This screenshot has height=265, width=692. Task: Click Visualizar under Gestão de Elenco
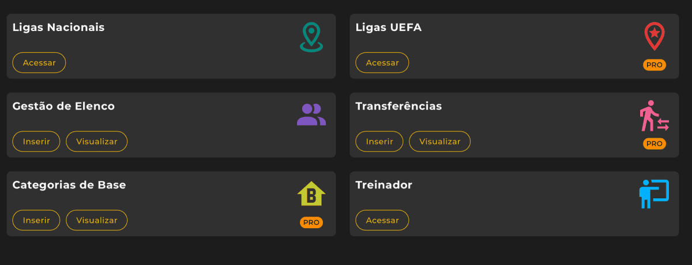pyautogui.click(x=97, y=141)
